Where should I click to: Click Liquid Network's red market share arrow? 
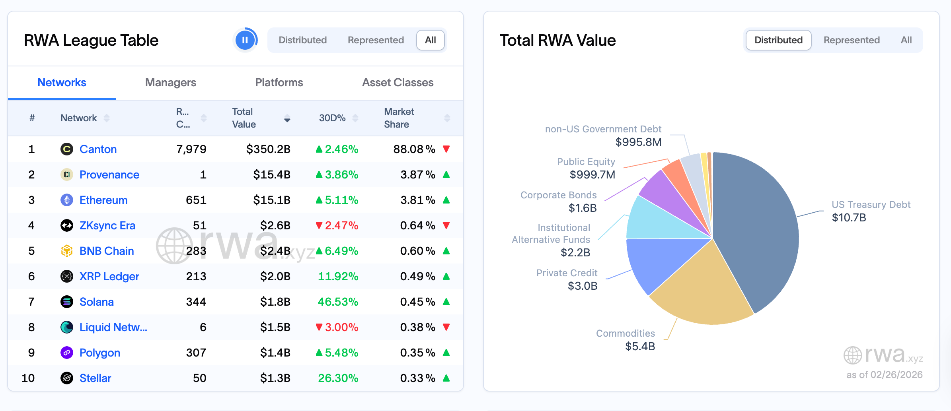pyautogui.click(x=446, y=327)
